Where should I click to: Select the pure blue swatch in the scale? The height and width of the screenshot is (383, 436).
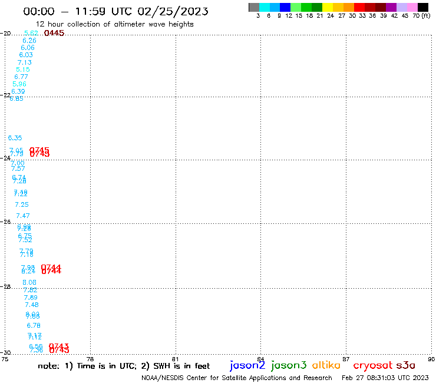(x=285, y=7)
